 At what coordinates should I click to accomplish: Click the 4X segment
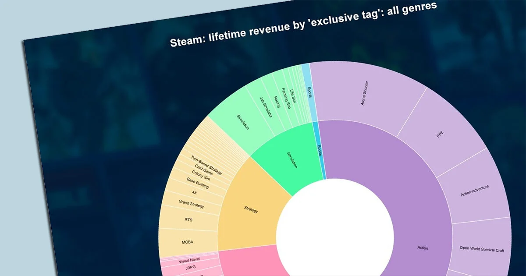(x=194, y=193)
